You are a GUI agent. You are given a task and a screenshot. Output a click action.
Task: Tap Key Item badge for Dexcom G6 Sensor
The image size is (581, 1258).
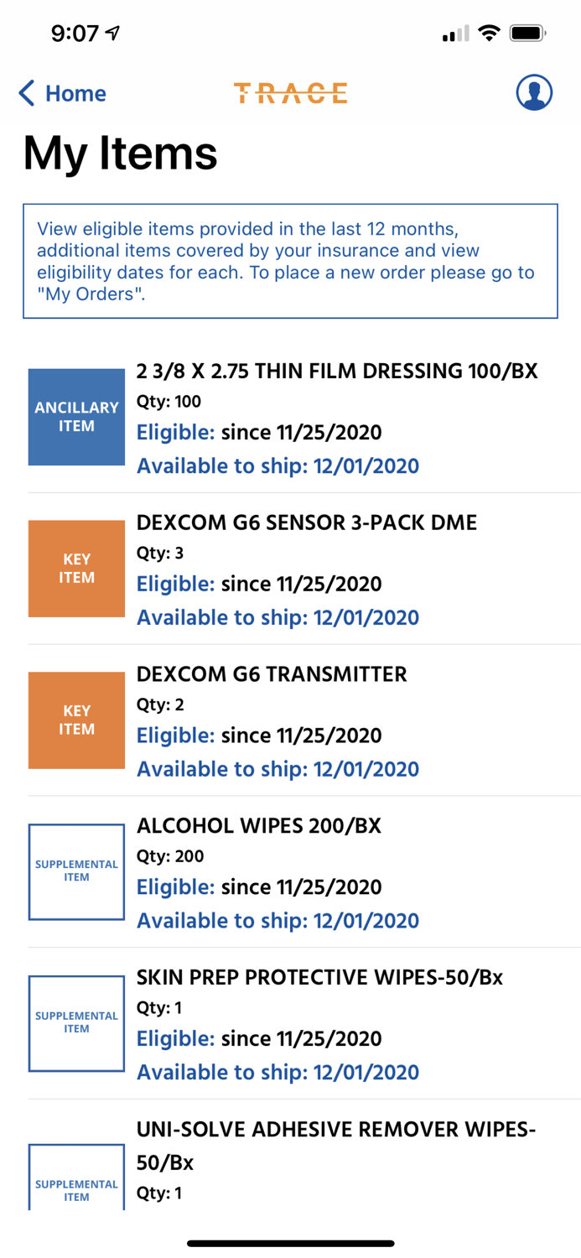(76, 569)
